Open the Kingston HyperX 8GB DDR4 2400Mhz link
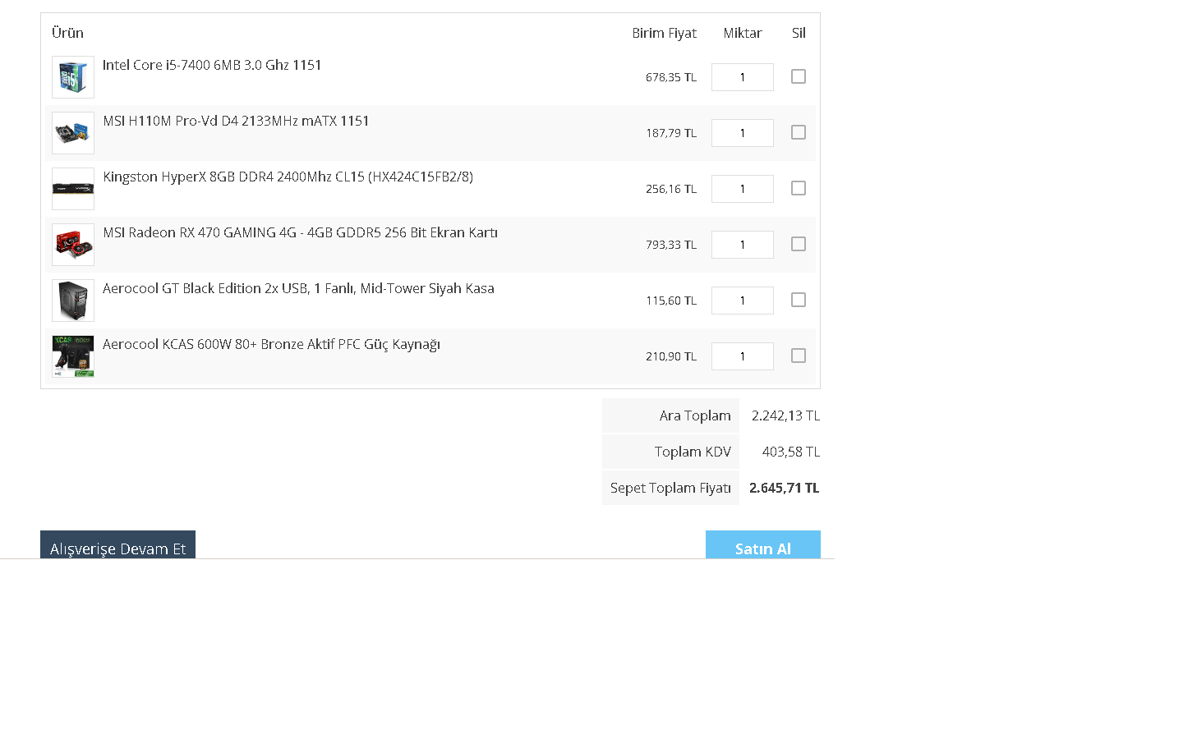The image size is (1183, 739). point(288,177)
